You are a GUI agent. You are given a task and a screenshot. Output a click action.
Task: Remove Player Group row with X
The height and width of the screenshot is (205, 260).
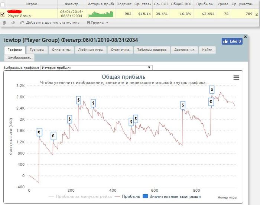[257, 14]
